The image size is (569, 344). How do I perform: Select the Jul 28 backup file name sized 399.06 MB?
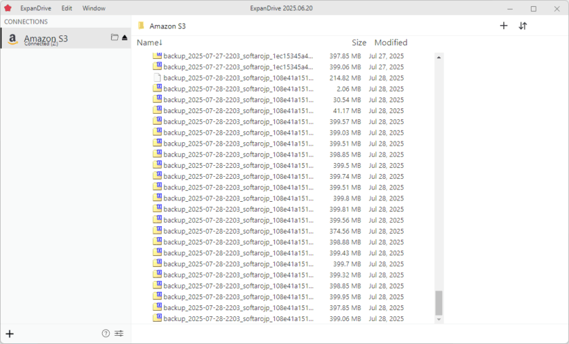pos(239,318)
